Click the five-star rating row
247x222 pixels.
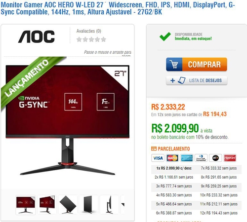[x=91, y=39]
